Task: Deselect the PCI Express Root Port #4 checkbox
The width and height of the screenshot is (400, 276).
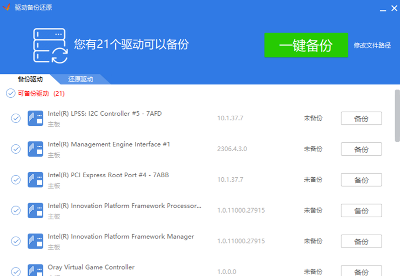Action: (x=16, y=180)
